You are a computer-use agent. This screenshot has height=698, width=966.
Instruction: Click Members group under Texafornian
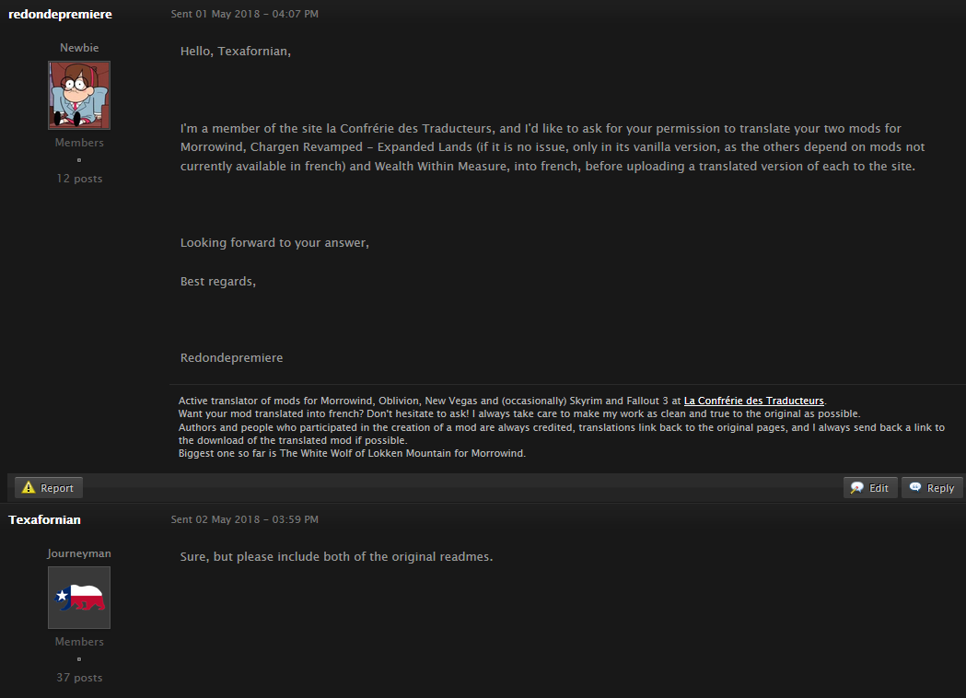tap(79, 641)
